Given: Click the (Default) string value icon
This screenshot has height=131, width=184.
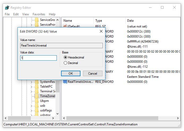Looking at the screenshot, I should click(x=65, y=26).
